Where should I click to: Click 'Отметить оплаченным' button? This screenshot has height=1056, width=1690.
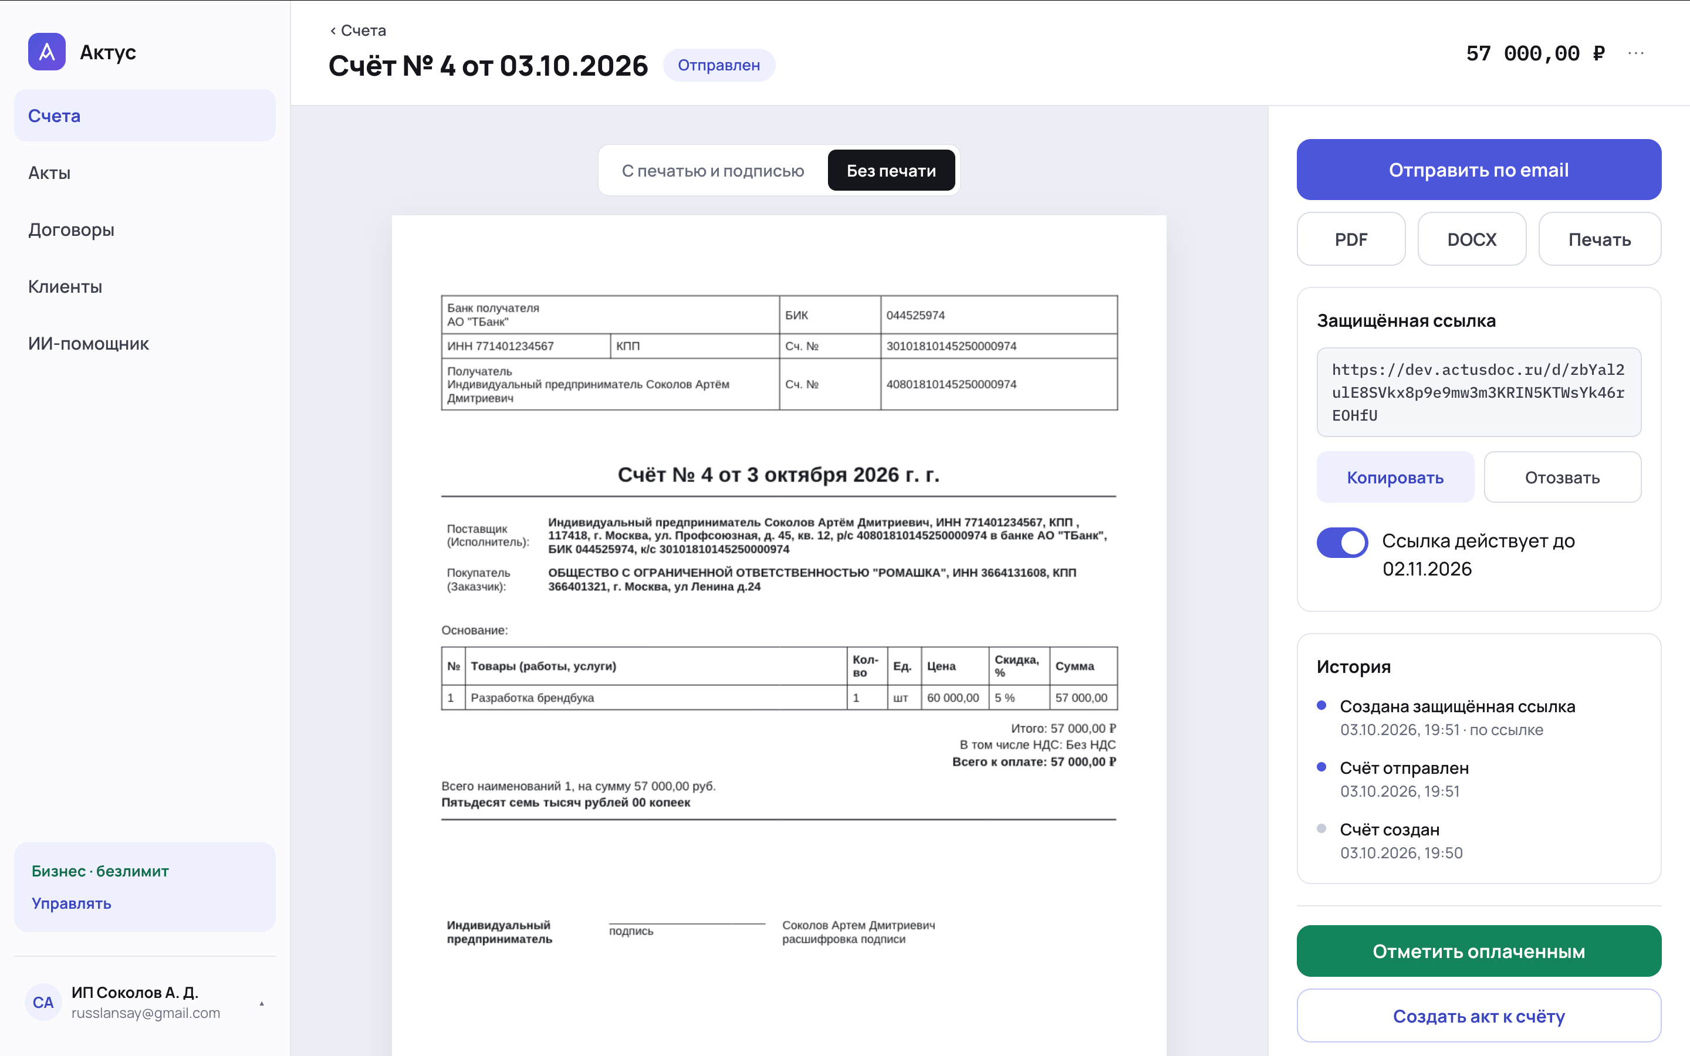tap(1478, 951)
